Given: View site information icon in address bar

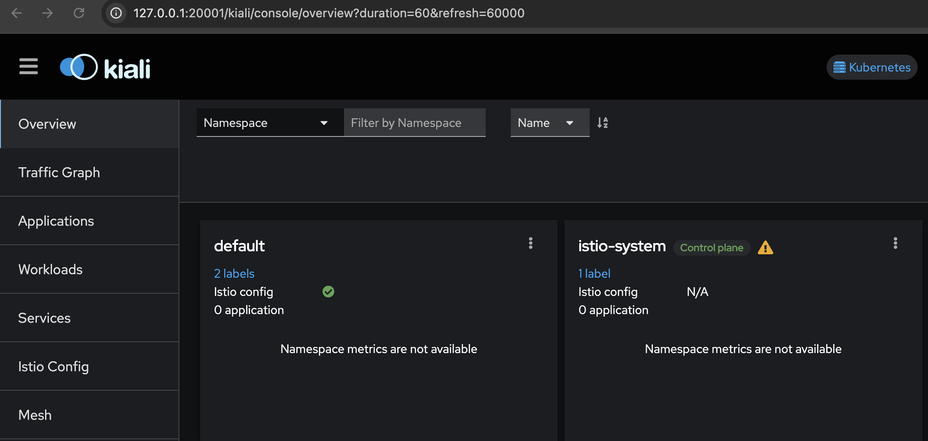Looking at the screenshot, I should point(116,13).
